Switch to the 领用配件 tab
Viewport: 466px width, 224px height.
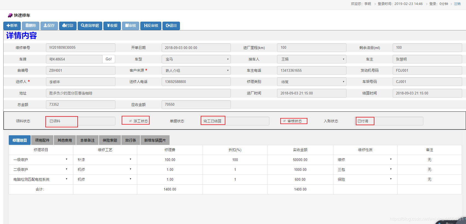pyautogui.click(x=42, y=140)
